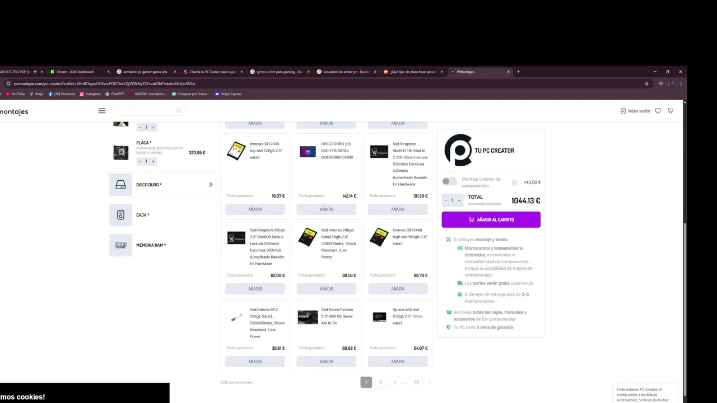Open the shopping cart icon in header
This screenshot has width=717, height=403.
click(671, 111)
